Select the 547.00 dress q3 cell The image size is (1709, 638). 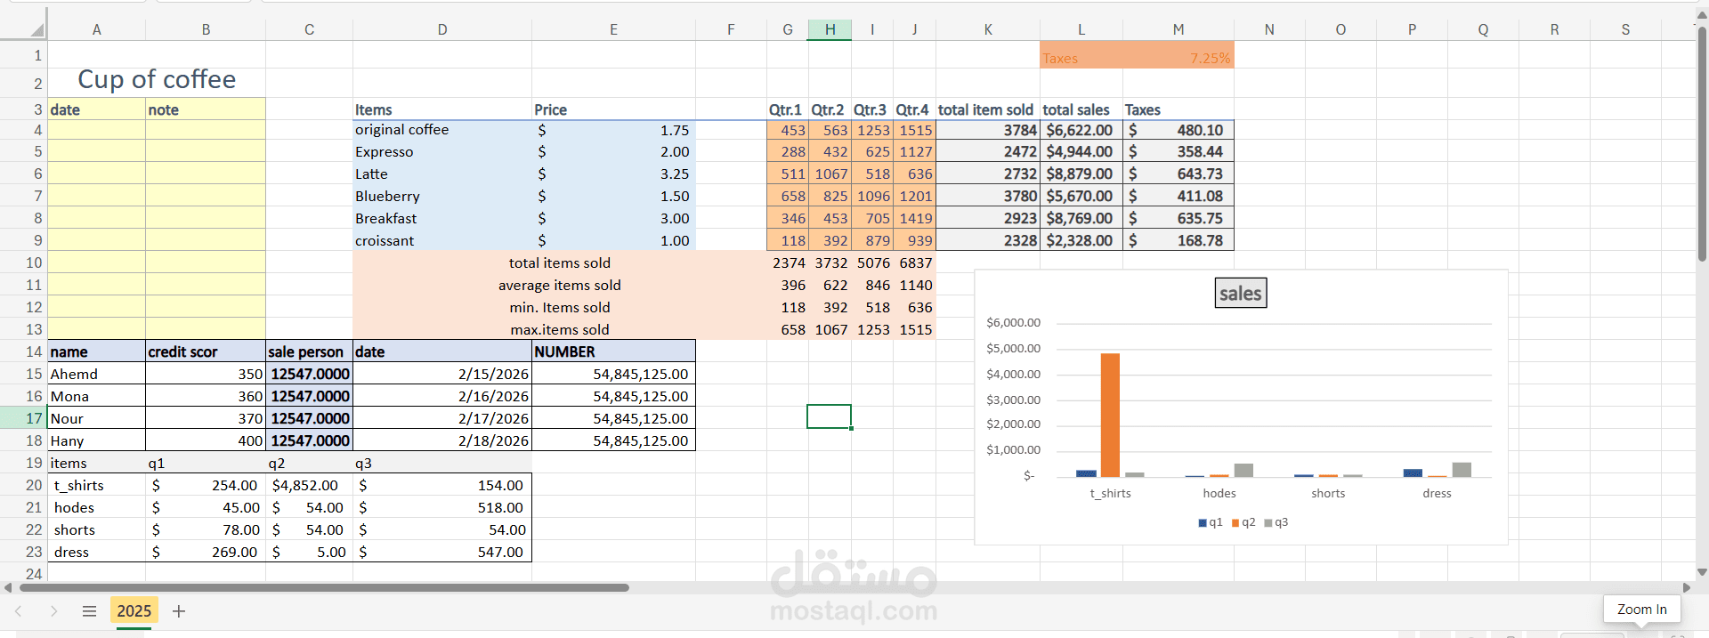[x=442, y=552]
